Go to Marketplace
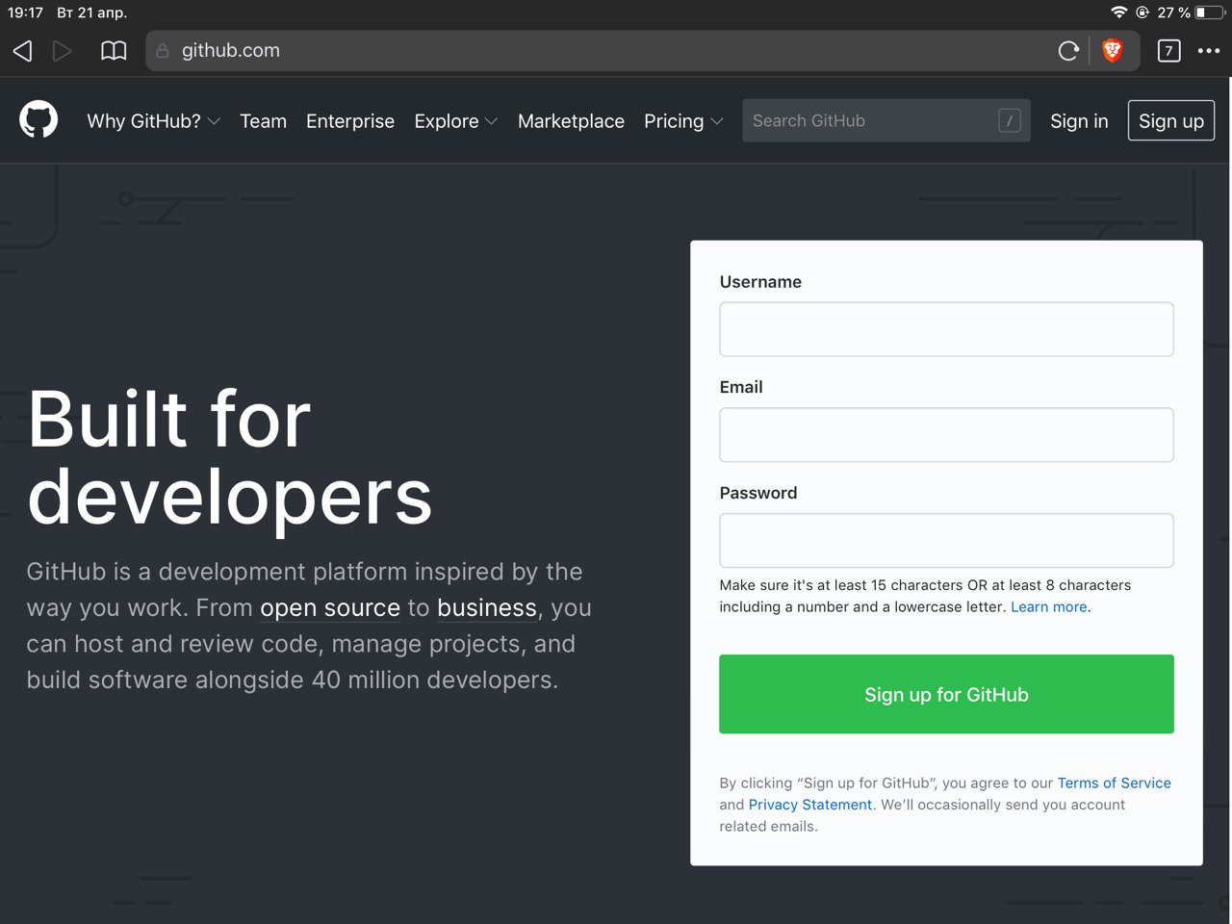The image size is (1232, 924). [x=571, y=121]
